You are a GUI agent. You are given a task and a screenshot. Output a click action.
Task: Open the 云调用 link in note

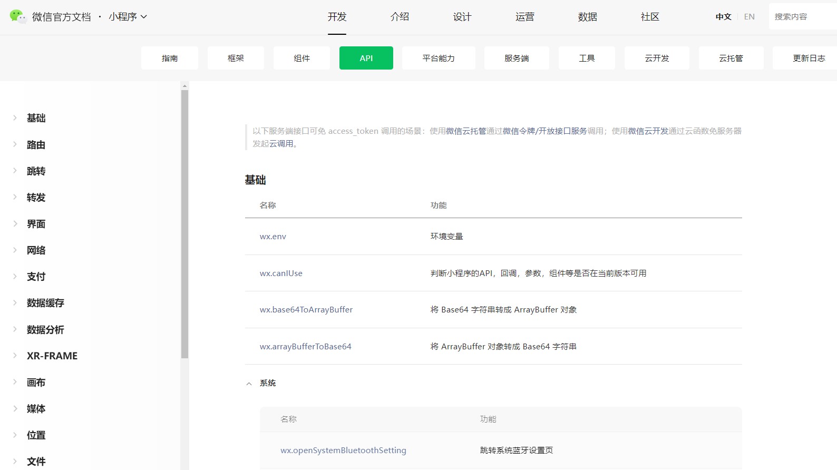point(281,143)
